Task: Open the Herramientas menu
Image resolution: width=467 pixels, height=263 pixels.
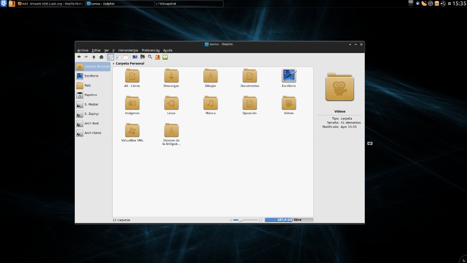Action: 128,50
